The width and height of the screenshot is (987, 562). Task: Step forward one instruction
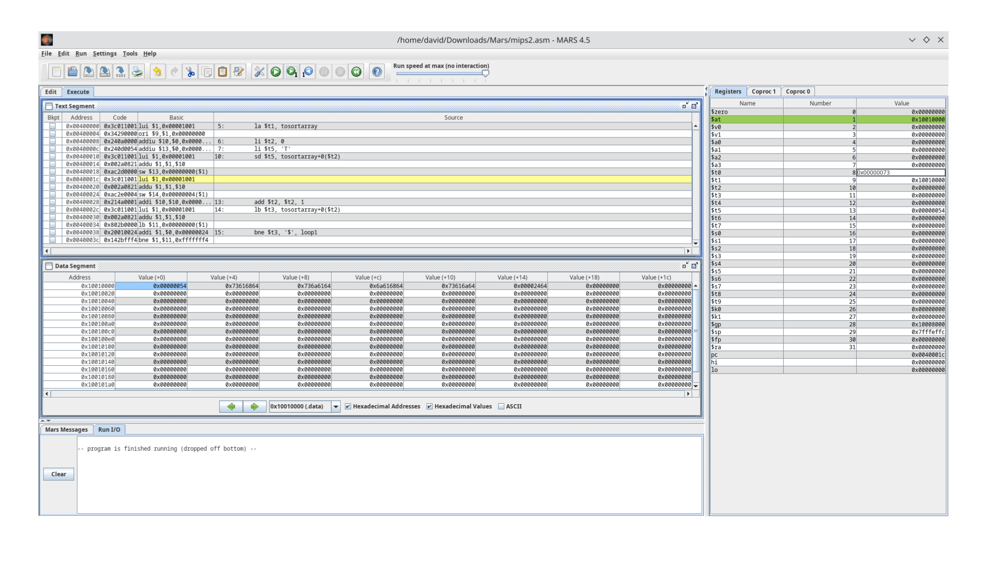292,72
